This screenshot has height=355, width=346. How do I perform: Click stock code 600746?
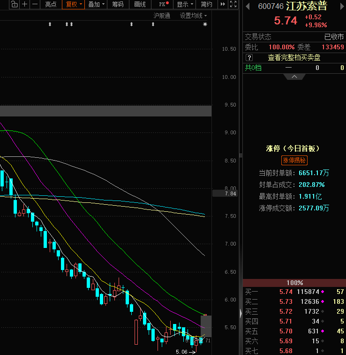271,7
